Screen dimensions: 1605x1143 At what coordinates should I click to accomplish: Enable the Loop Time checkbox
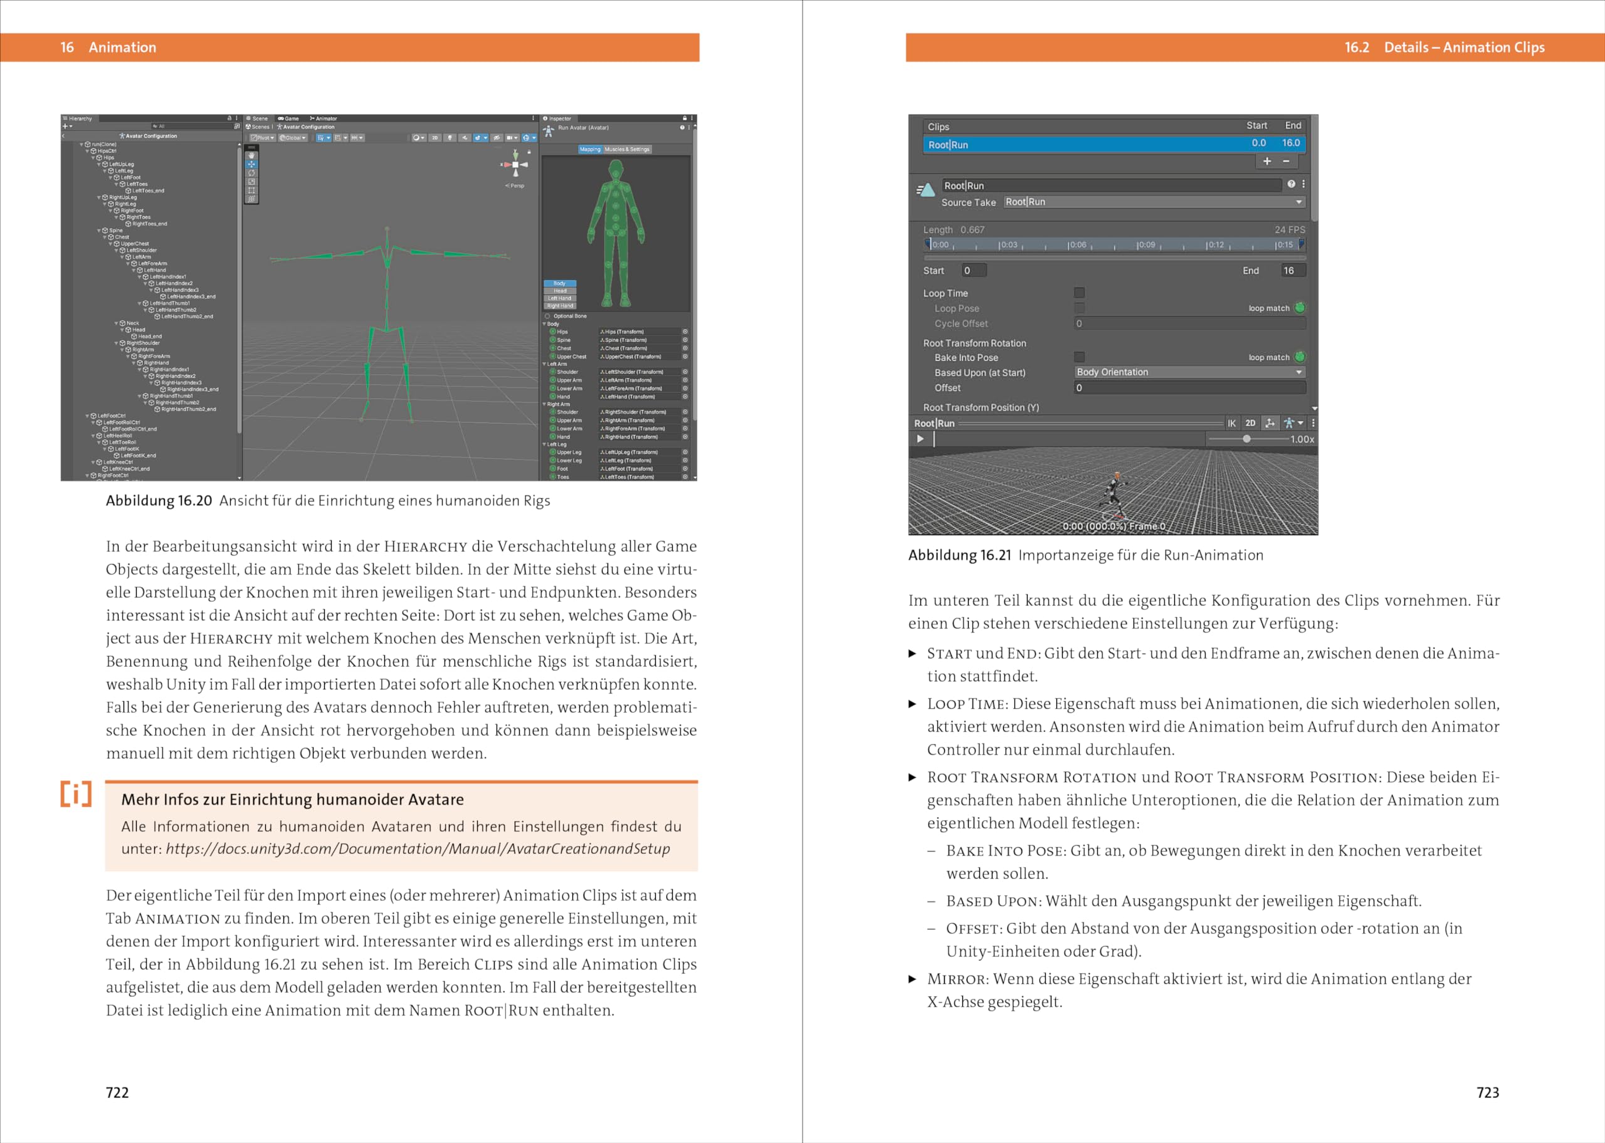1079,293
